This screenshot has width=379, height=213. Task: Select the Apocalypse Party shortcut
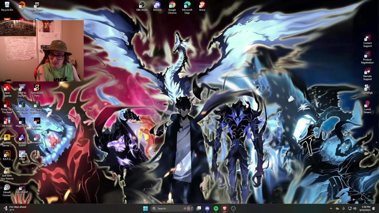point(37,91)
